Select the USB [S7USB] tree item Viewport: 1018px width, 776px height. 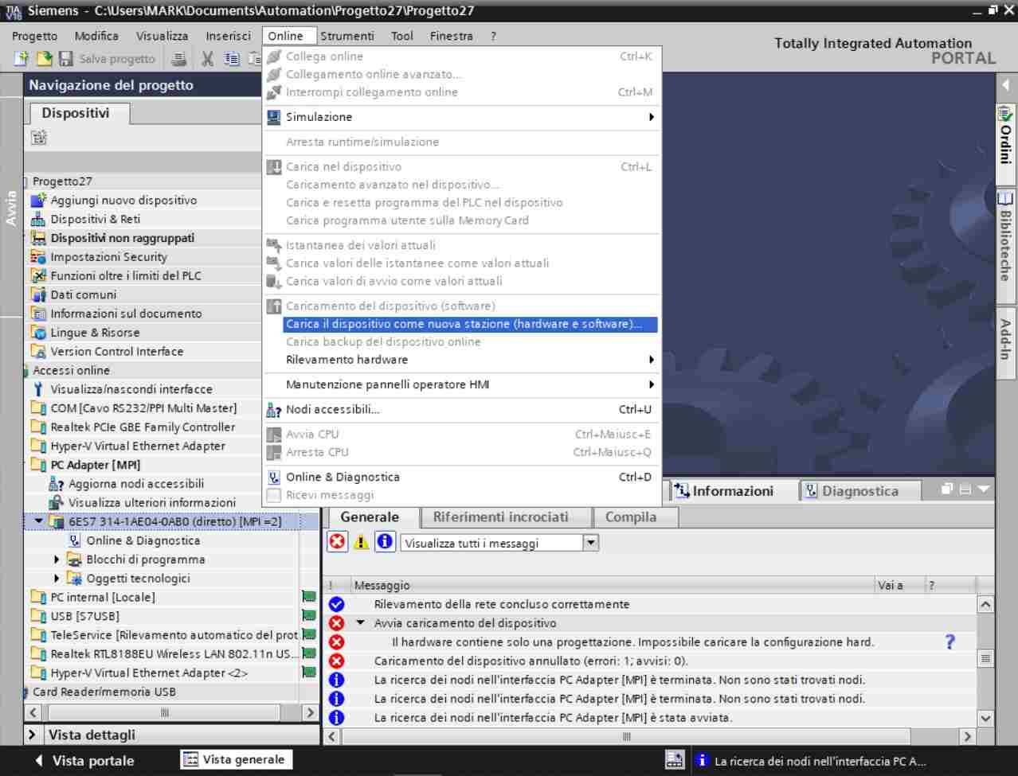[85, 616]
